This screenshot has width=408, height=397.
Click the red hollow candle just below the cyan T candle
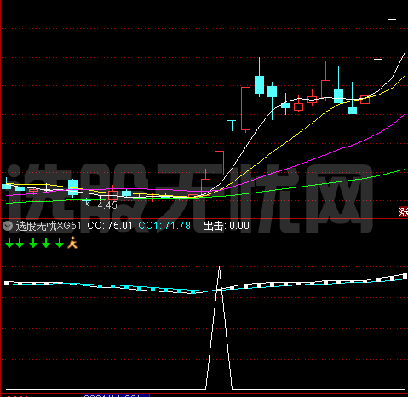coord(219,163)
